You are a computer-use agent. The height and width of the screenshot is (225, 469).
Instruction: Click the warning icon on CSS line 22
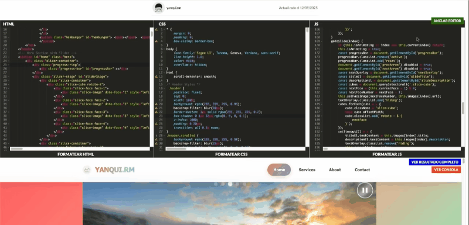(157, 112)
